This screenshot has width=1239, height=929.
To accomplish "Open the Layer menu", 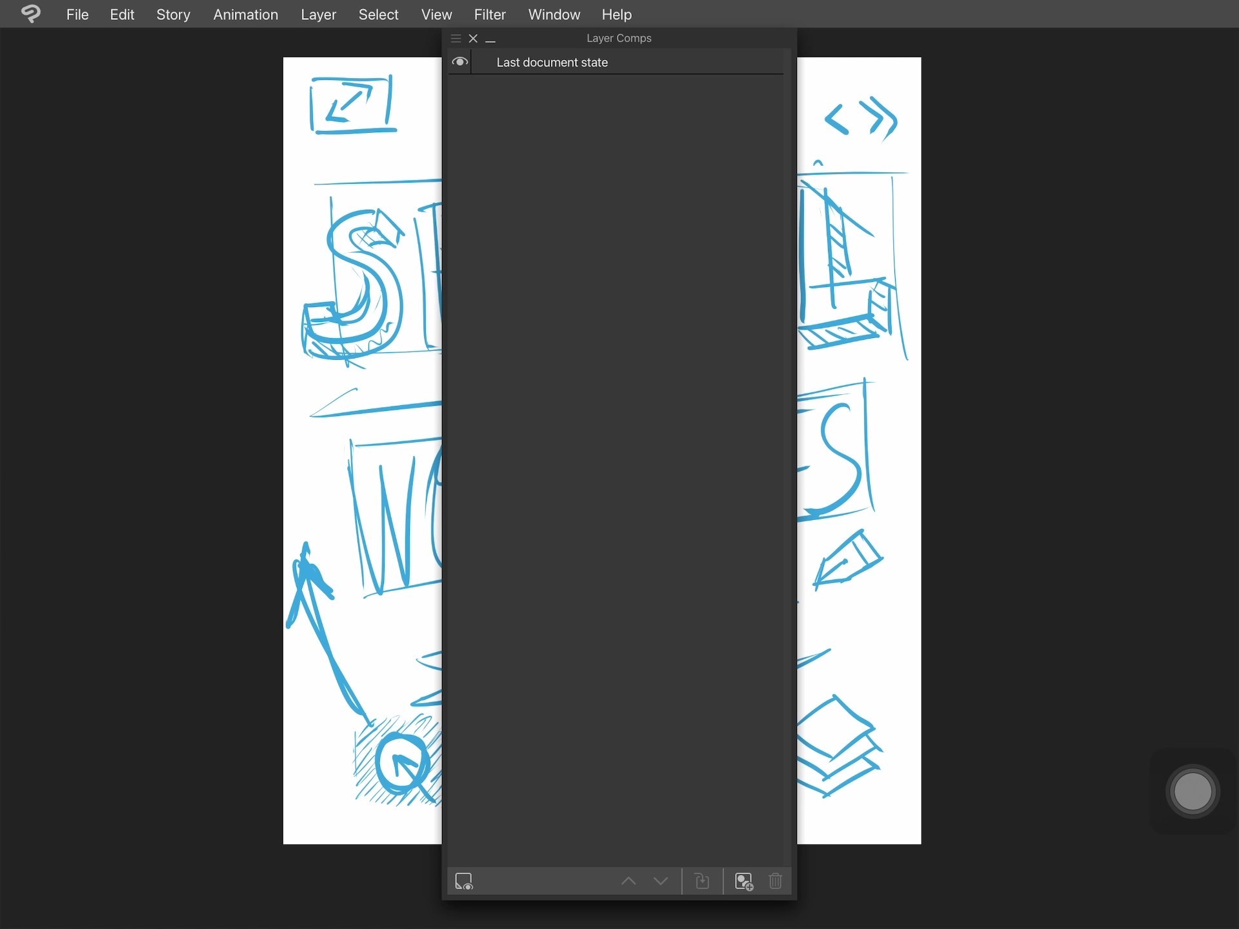I will click(318, 14).
